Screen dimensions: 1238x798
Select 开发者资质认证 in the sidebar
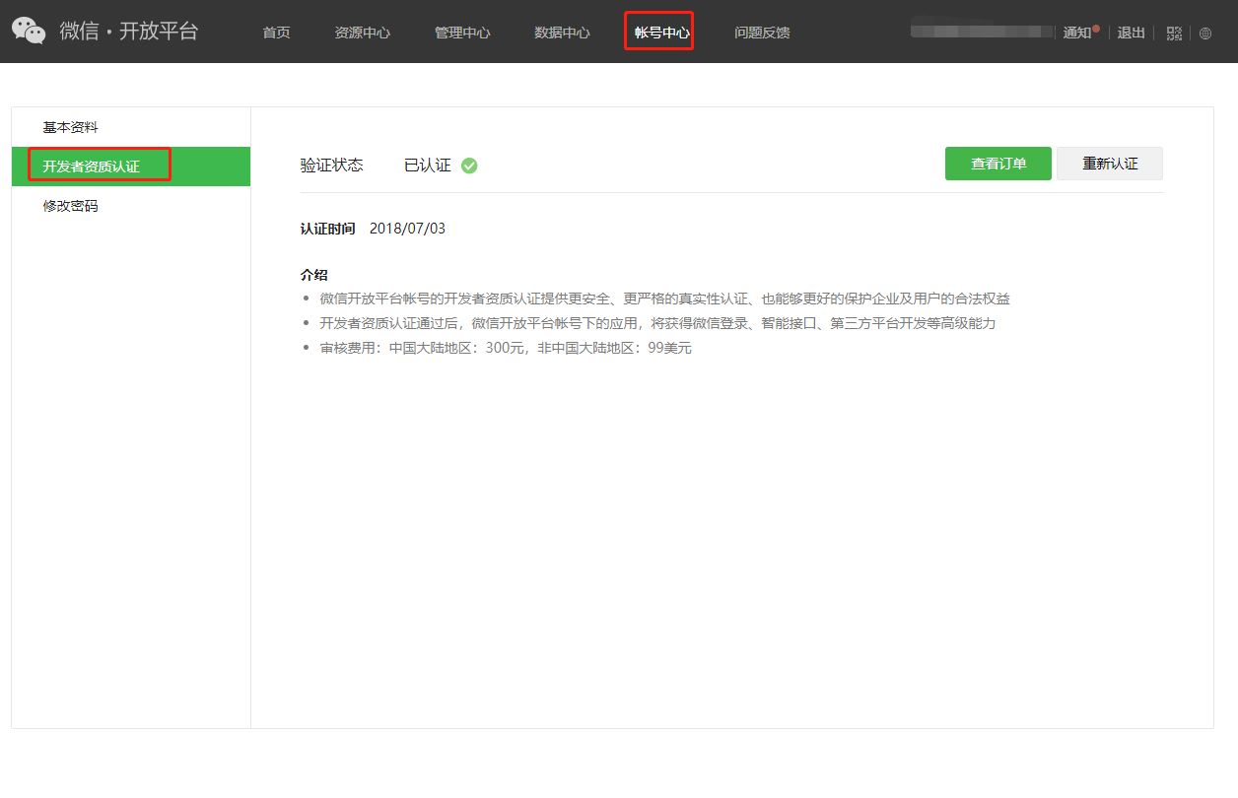coord(131,166)
